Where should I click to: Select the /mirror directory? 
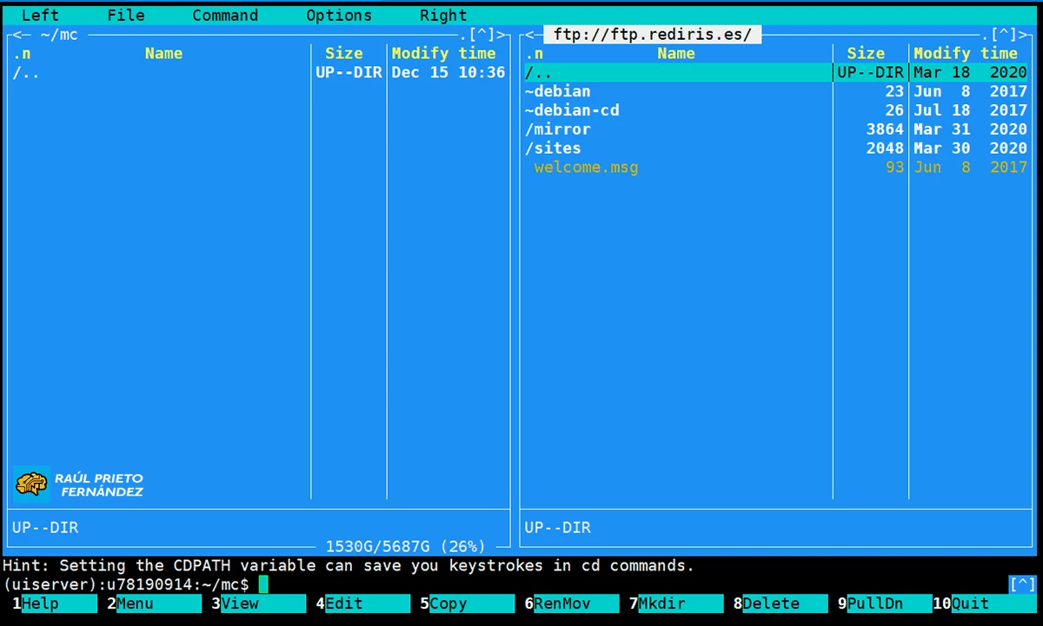557,129
